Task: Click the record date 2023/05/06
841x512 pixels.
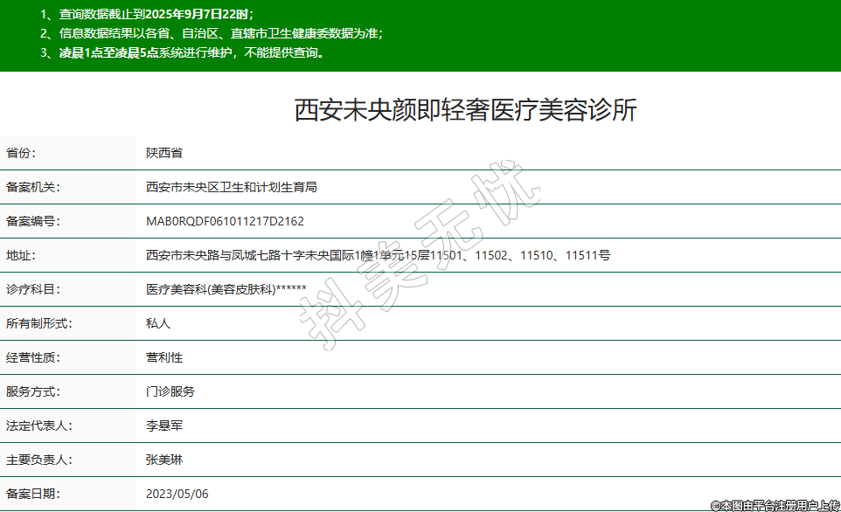Action: click(x=177, y=494)
